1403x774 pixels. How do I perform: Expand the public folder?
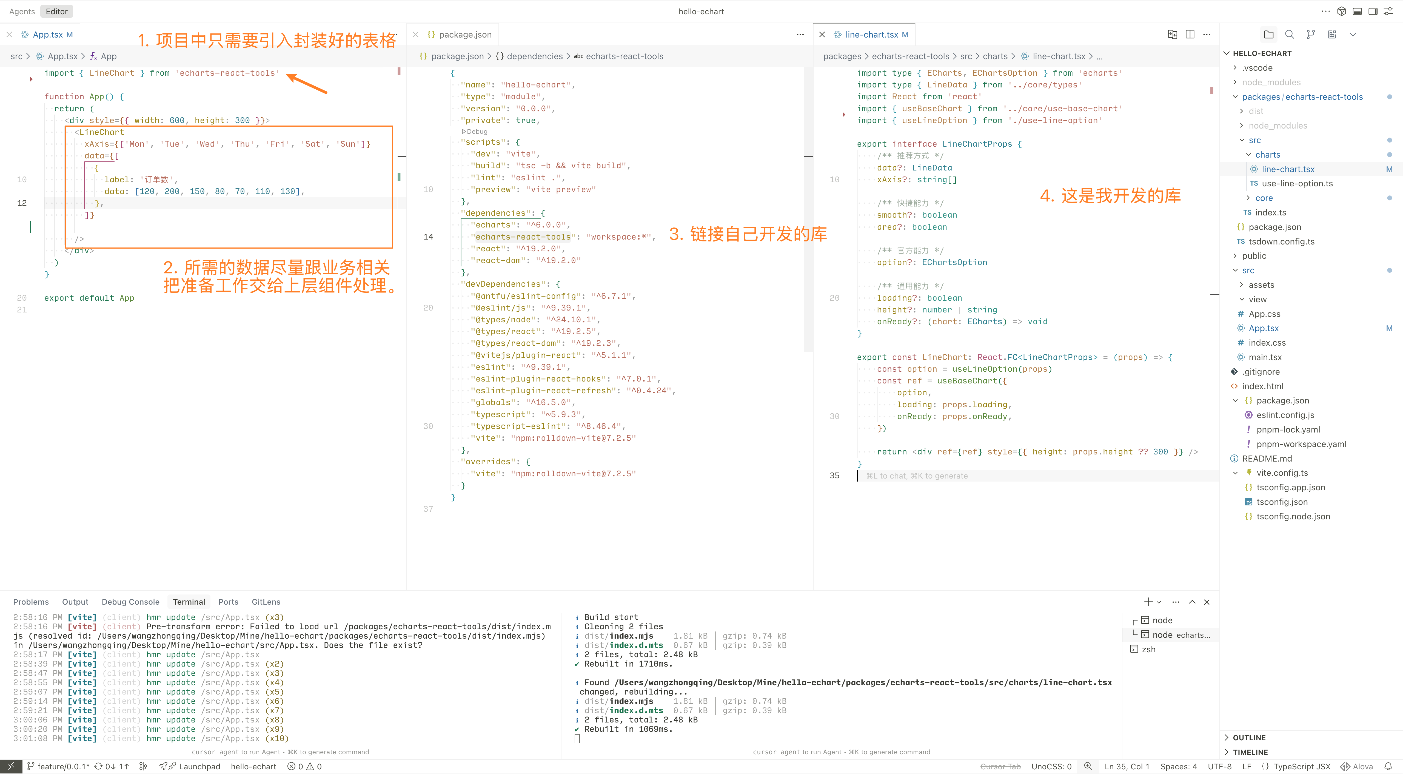[1253, 256]
